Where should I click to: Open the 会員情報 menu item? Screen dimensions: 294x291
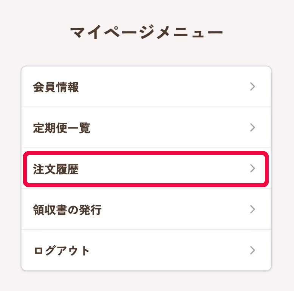tap(146, 87)
